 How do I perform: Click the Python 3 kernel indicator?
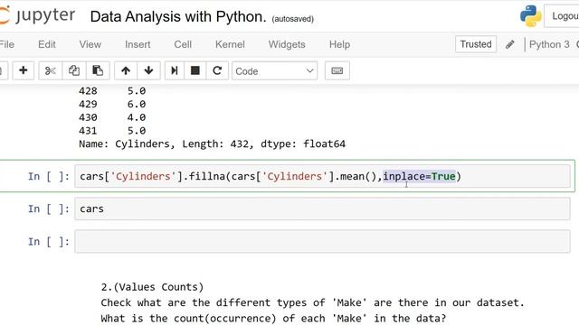click(x=549, y=44)
